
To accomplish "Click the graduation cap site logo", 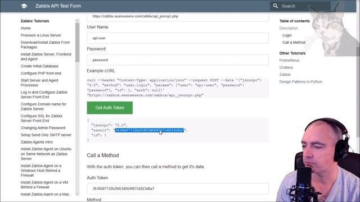I will [x=24, y=6].
